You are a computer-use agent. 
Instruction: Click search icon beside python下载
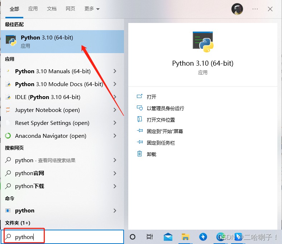tap(8, 186)
